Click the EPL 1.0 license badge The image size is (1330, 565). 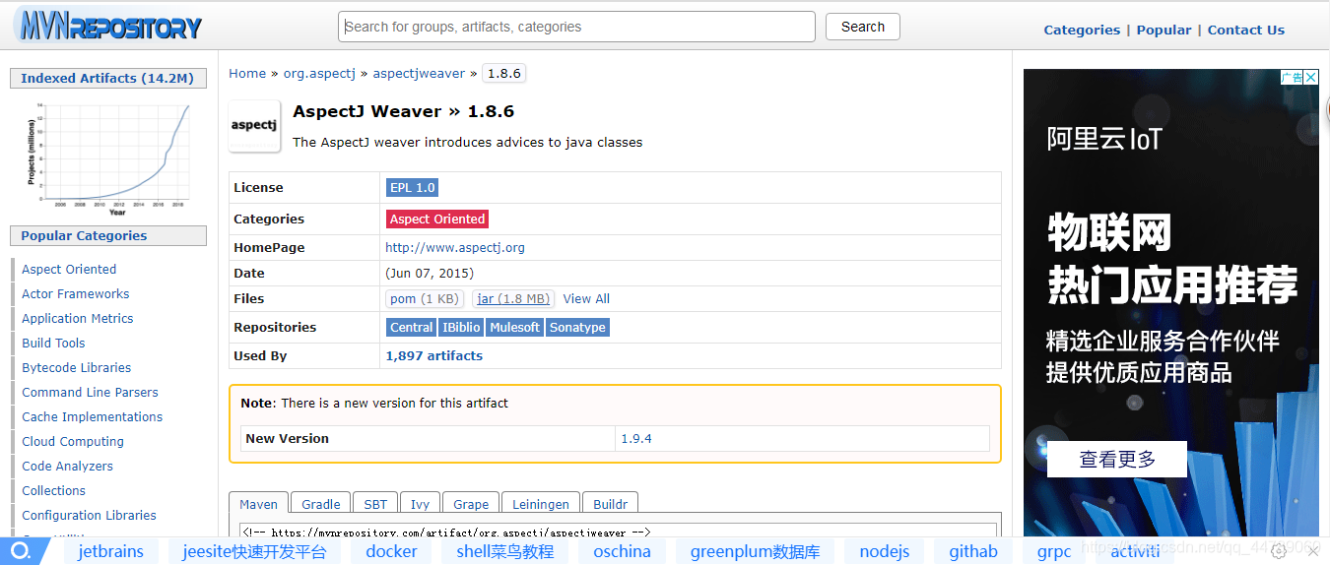(x=413, y=187)
